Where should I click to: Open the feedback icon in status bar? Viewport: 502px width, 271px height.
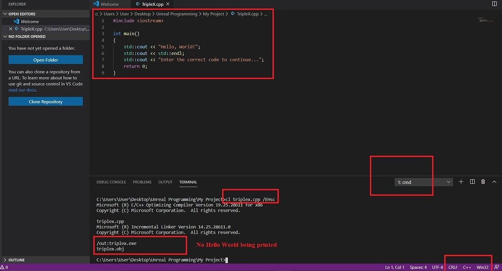click(496, 268)
